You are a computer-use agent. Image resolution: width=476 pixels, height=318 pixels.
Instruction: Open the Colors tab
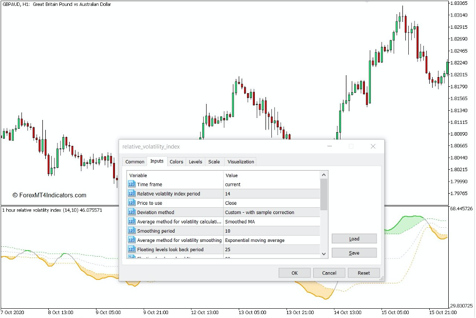tap(176, 162)
